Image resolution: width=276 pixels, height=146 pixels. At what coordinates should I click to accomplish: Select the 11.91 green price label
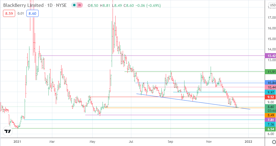pyautogui.click(x=270, y=72)
